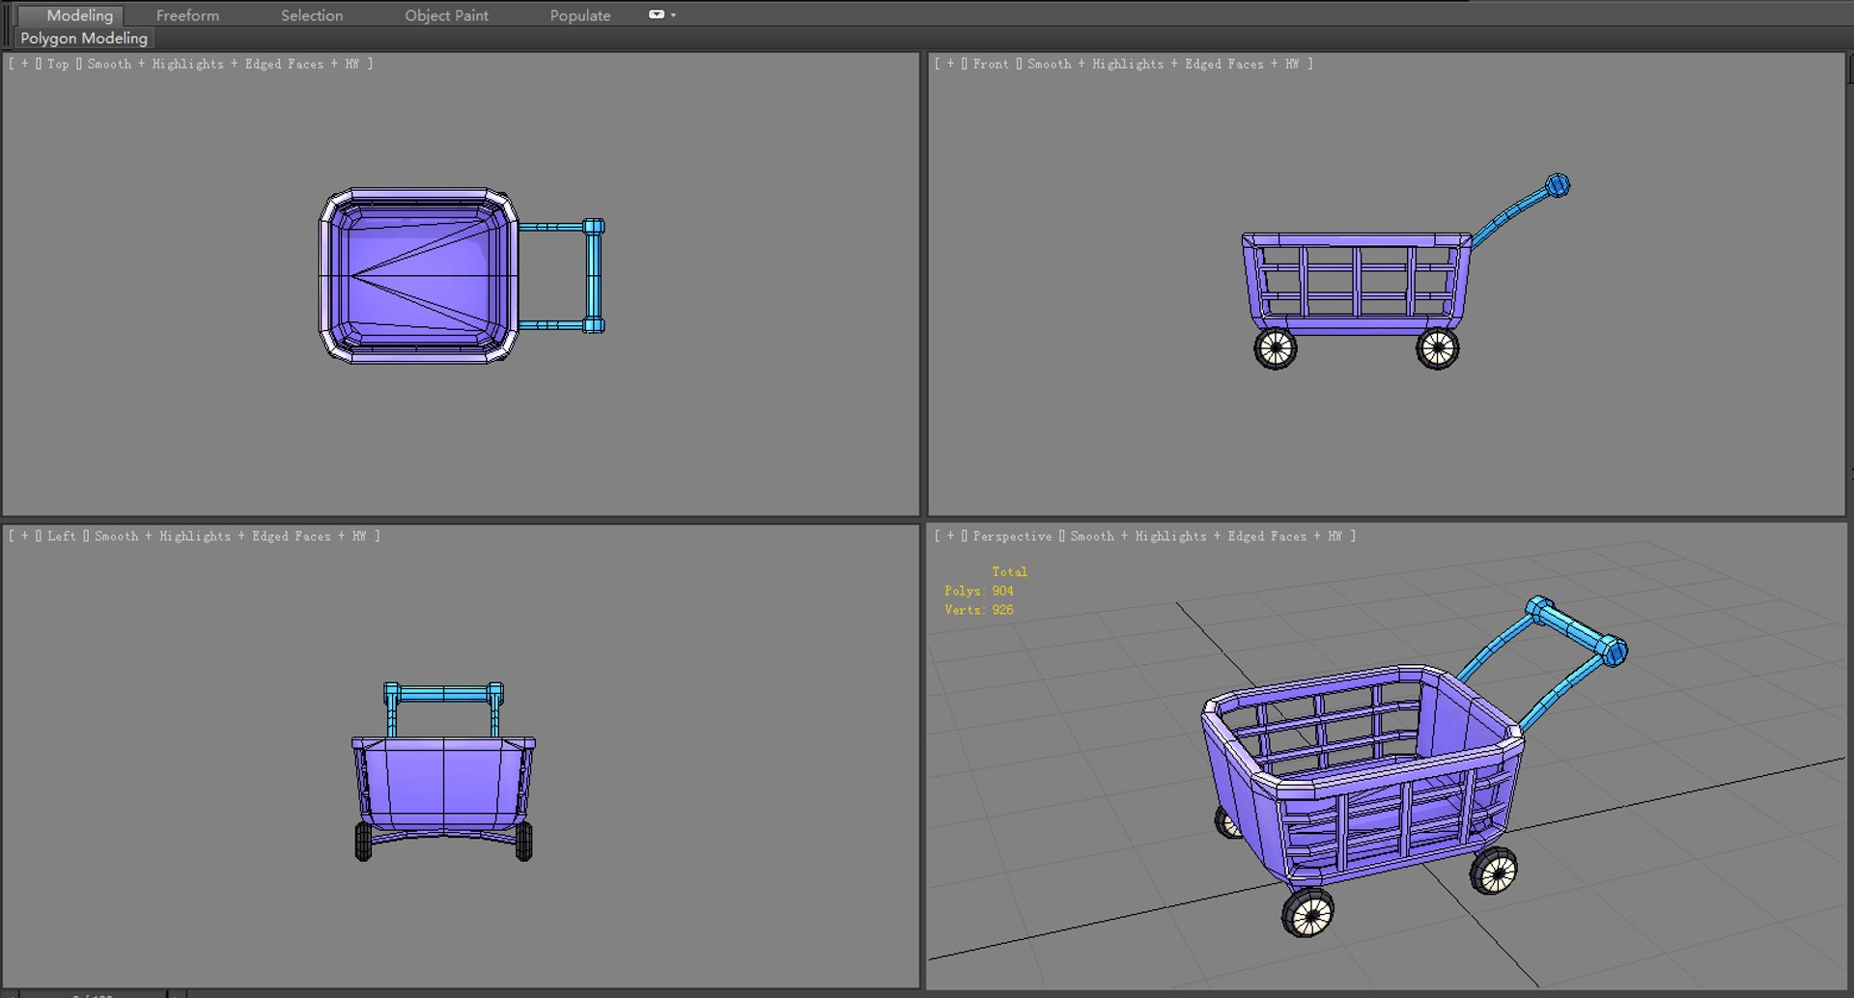Open the Front viewport plus menu

coord(950,64)
